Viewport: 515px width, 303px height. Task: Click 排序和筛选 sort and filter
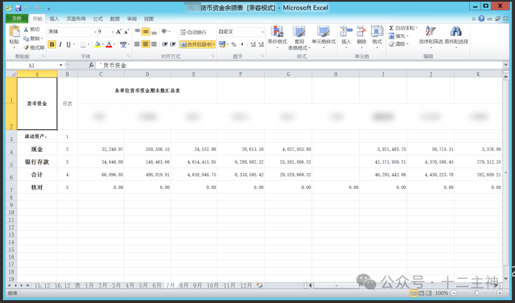point(430,38)
